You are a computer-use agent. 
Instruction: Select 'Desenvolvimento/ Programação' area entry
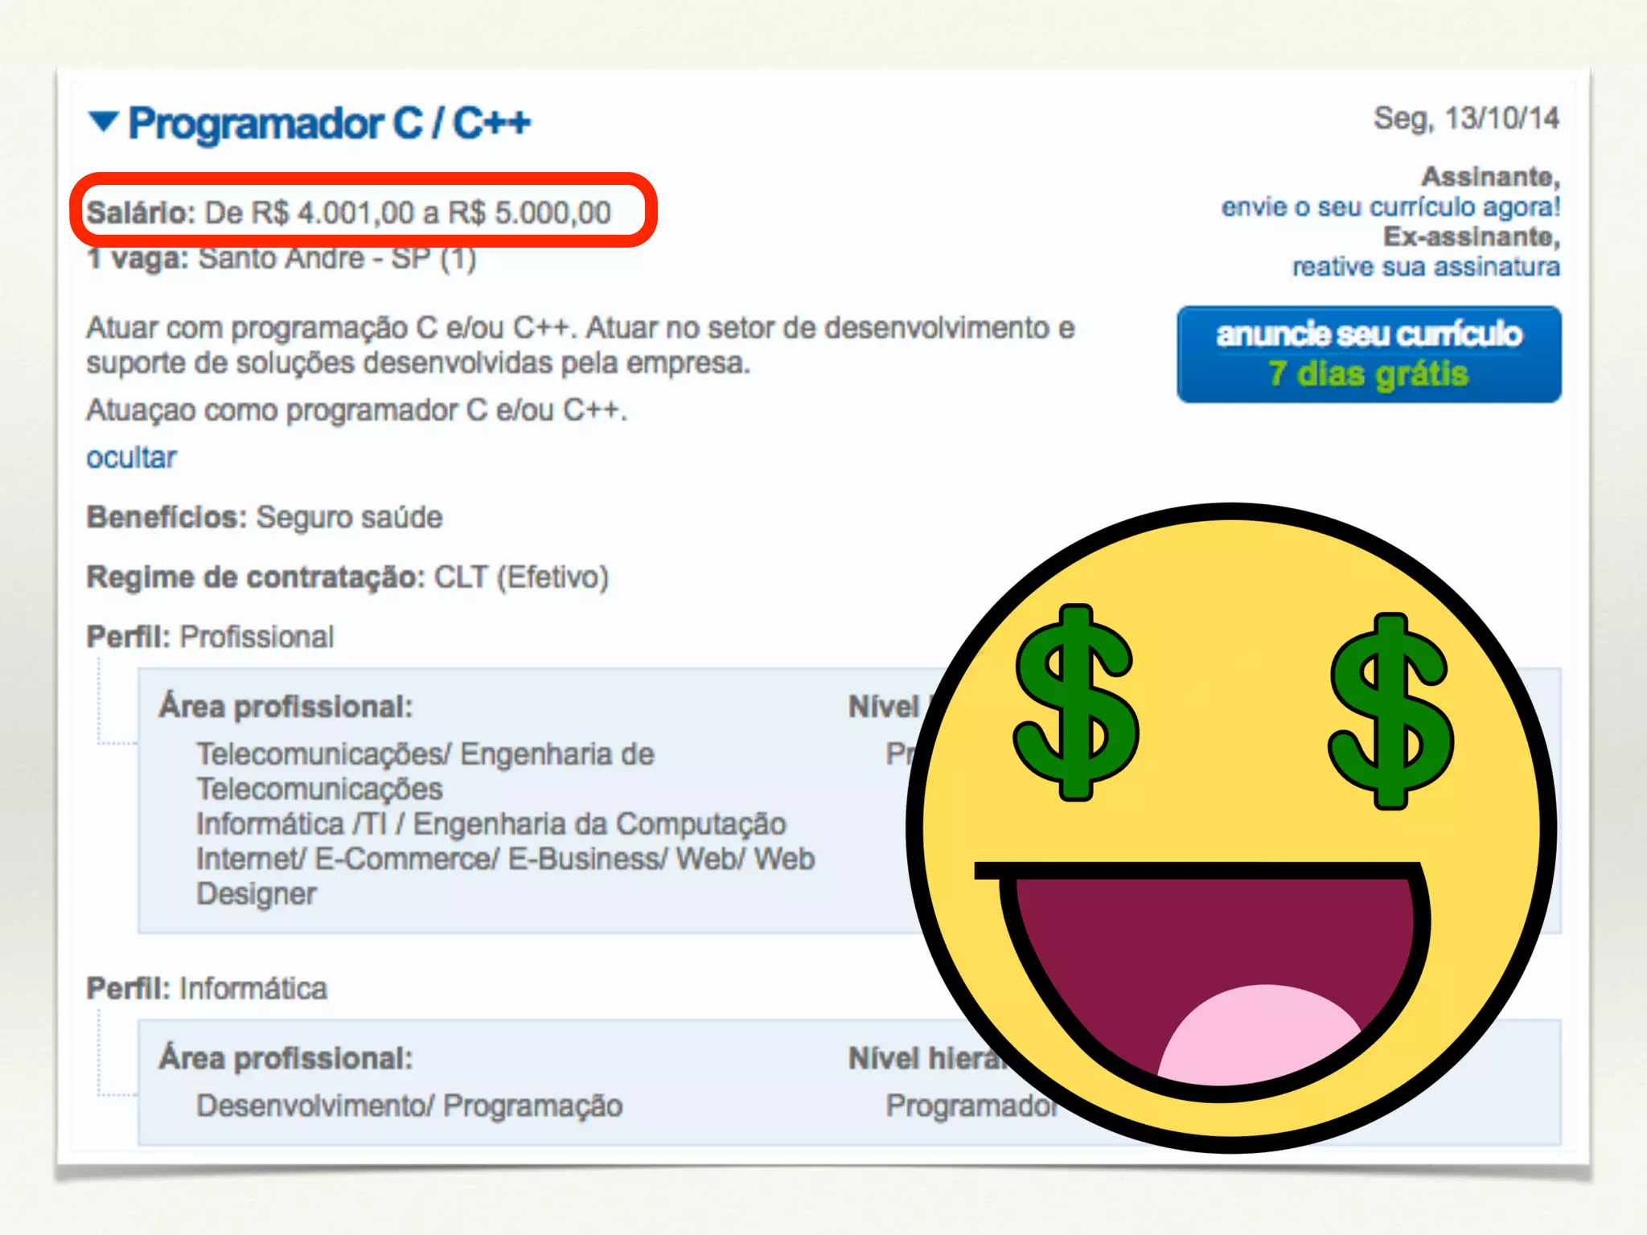tap(409, 1106)
